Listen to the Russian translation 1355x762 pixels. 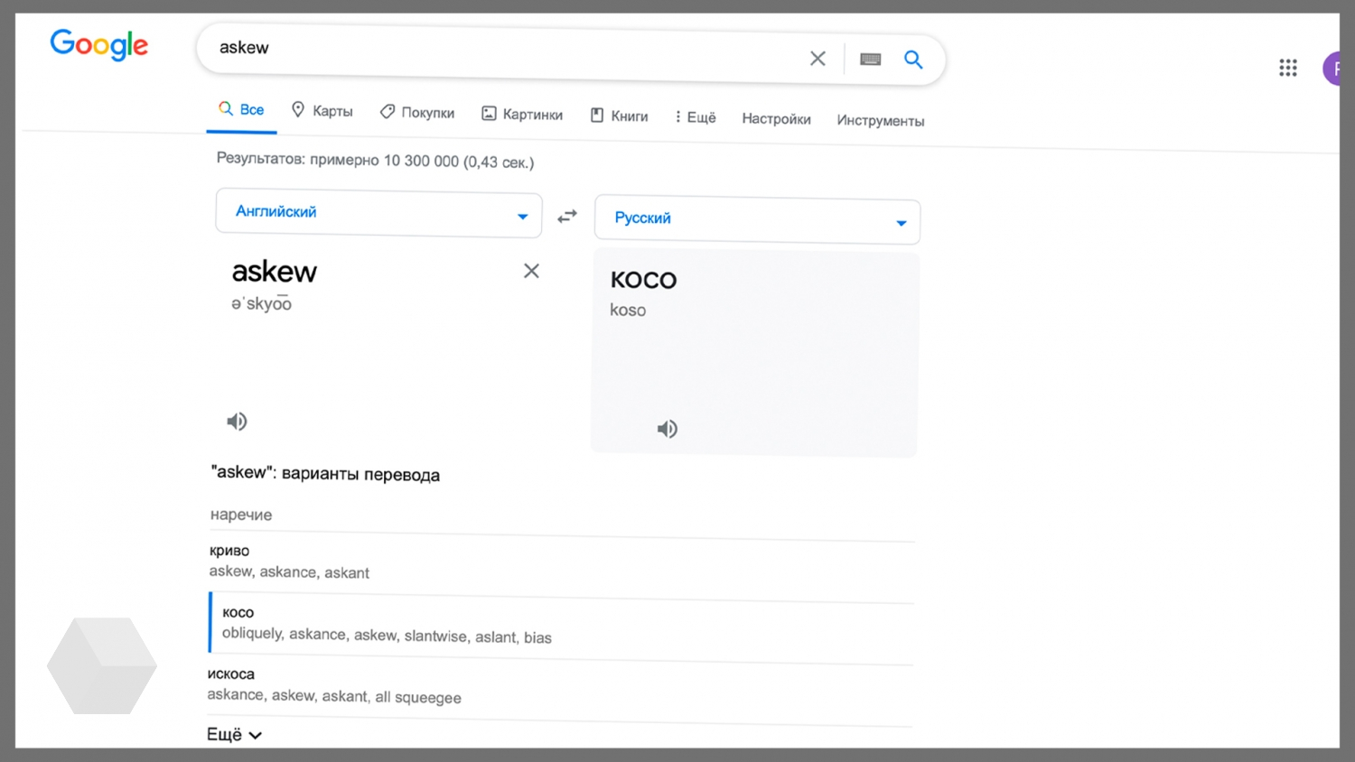coord(668,429)
